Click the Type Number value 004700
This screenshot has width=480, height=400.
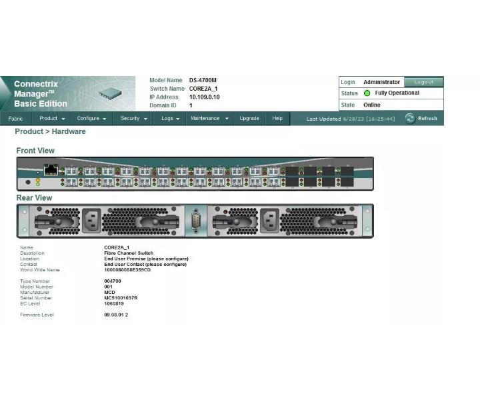point(113,281)
